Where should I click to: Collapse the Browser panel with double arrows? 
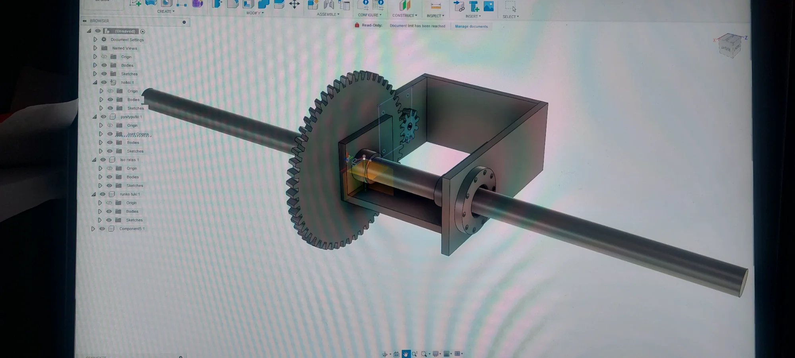pos(85,21)
